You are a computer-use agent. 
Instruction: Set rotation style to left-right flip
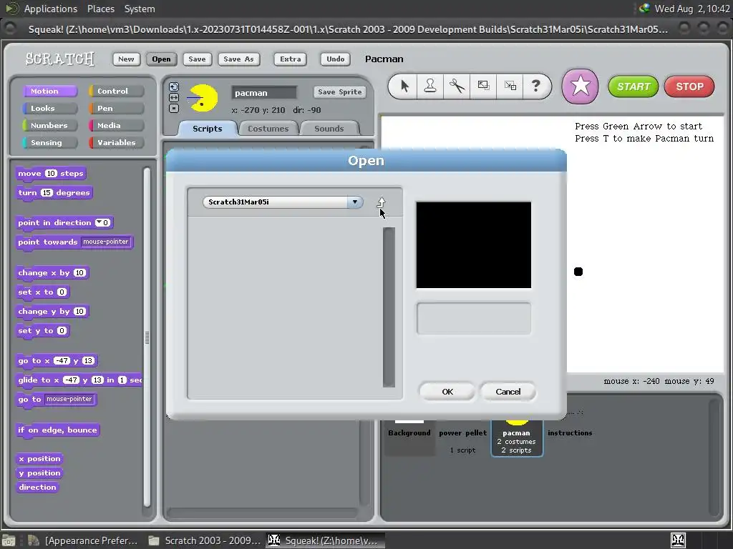point(174,97)
